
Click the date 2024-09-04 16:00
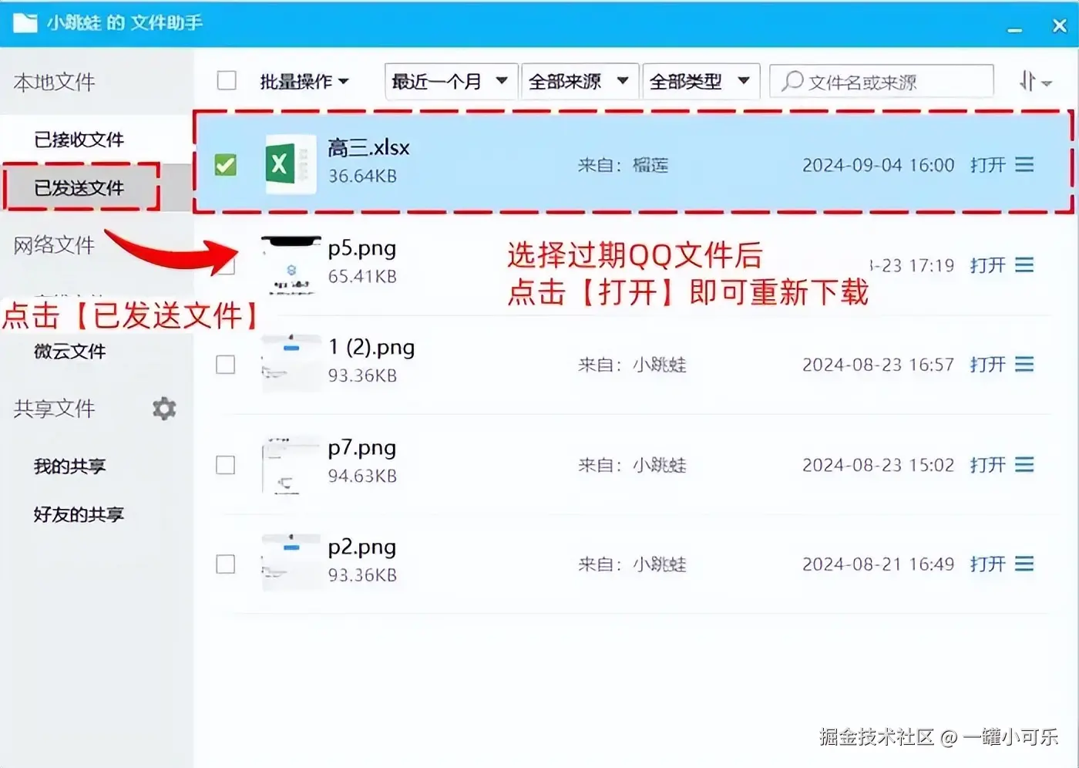pos(878,165)
